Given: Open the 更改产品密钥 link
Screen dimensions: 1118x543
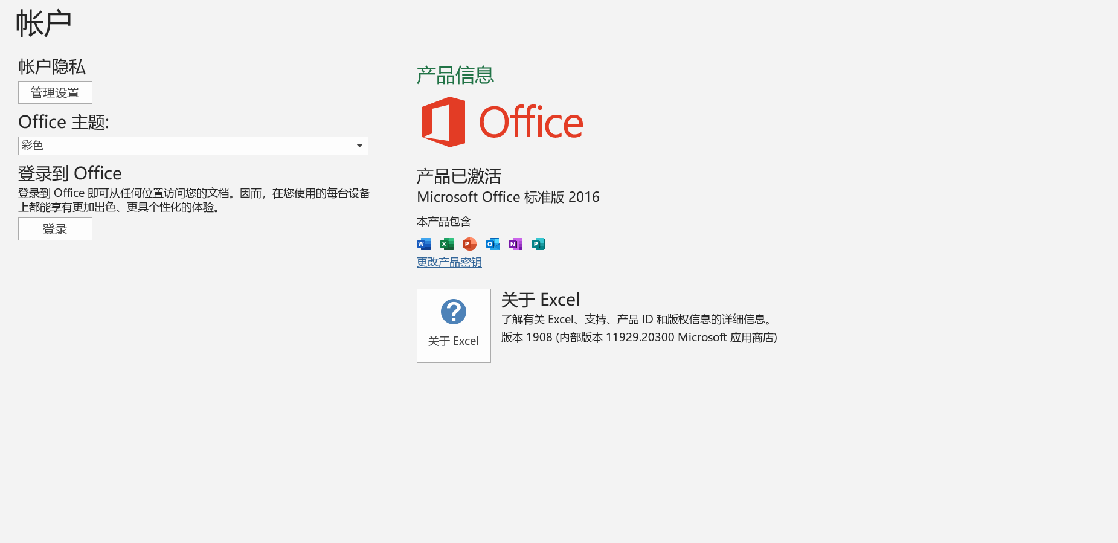Looking at the screenshot, I should pyautogui.click(x=449, y=262).
